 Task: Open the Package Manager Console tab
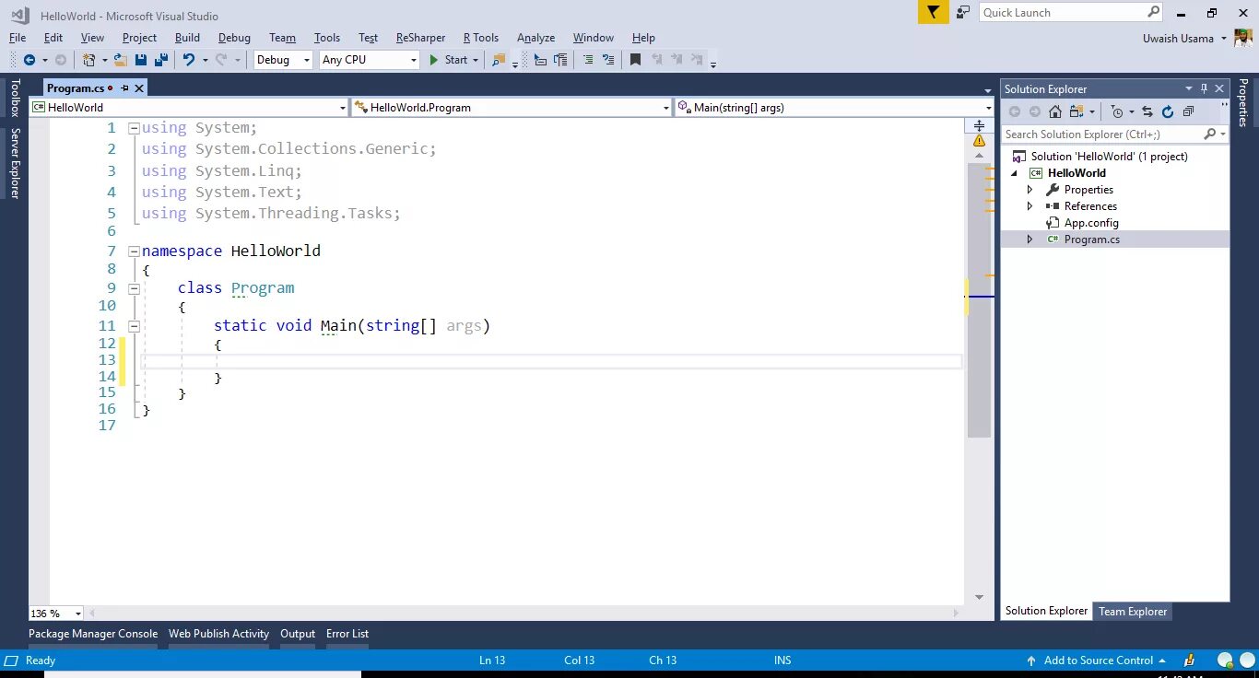(x=93, y=634)
